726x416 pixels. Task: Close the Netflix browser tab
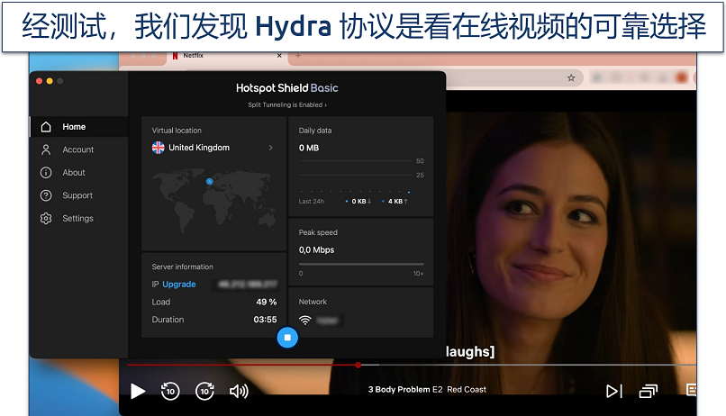(x=279, y=56)
